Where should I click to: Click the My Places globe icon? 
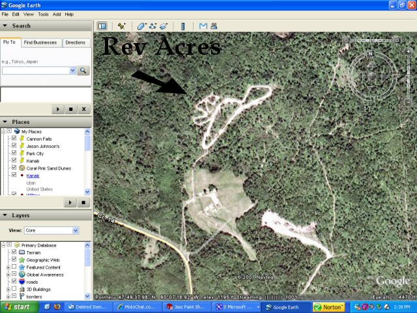pyautogui.click(x=17, y=131)
